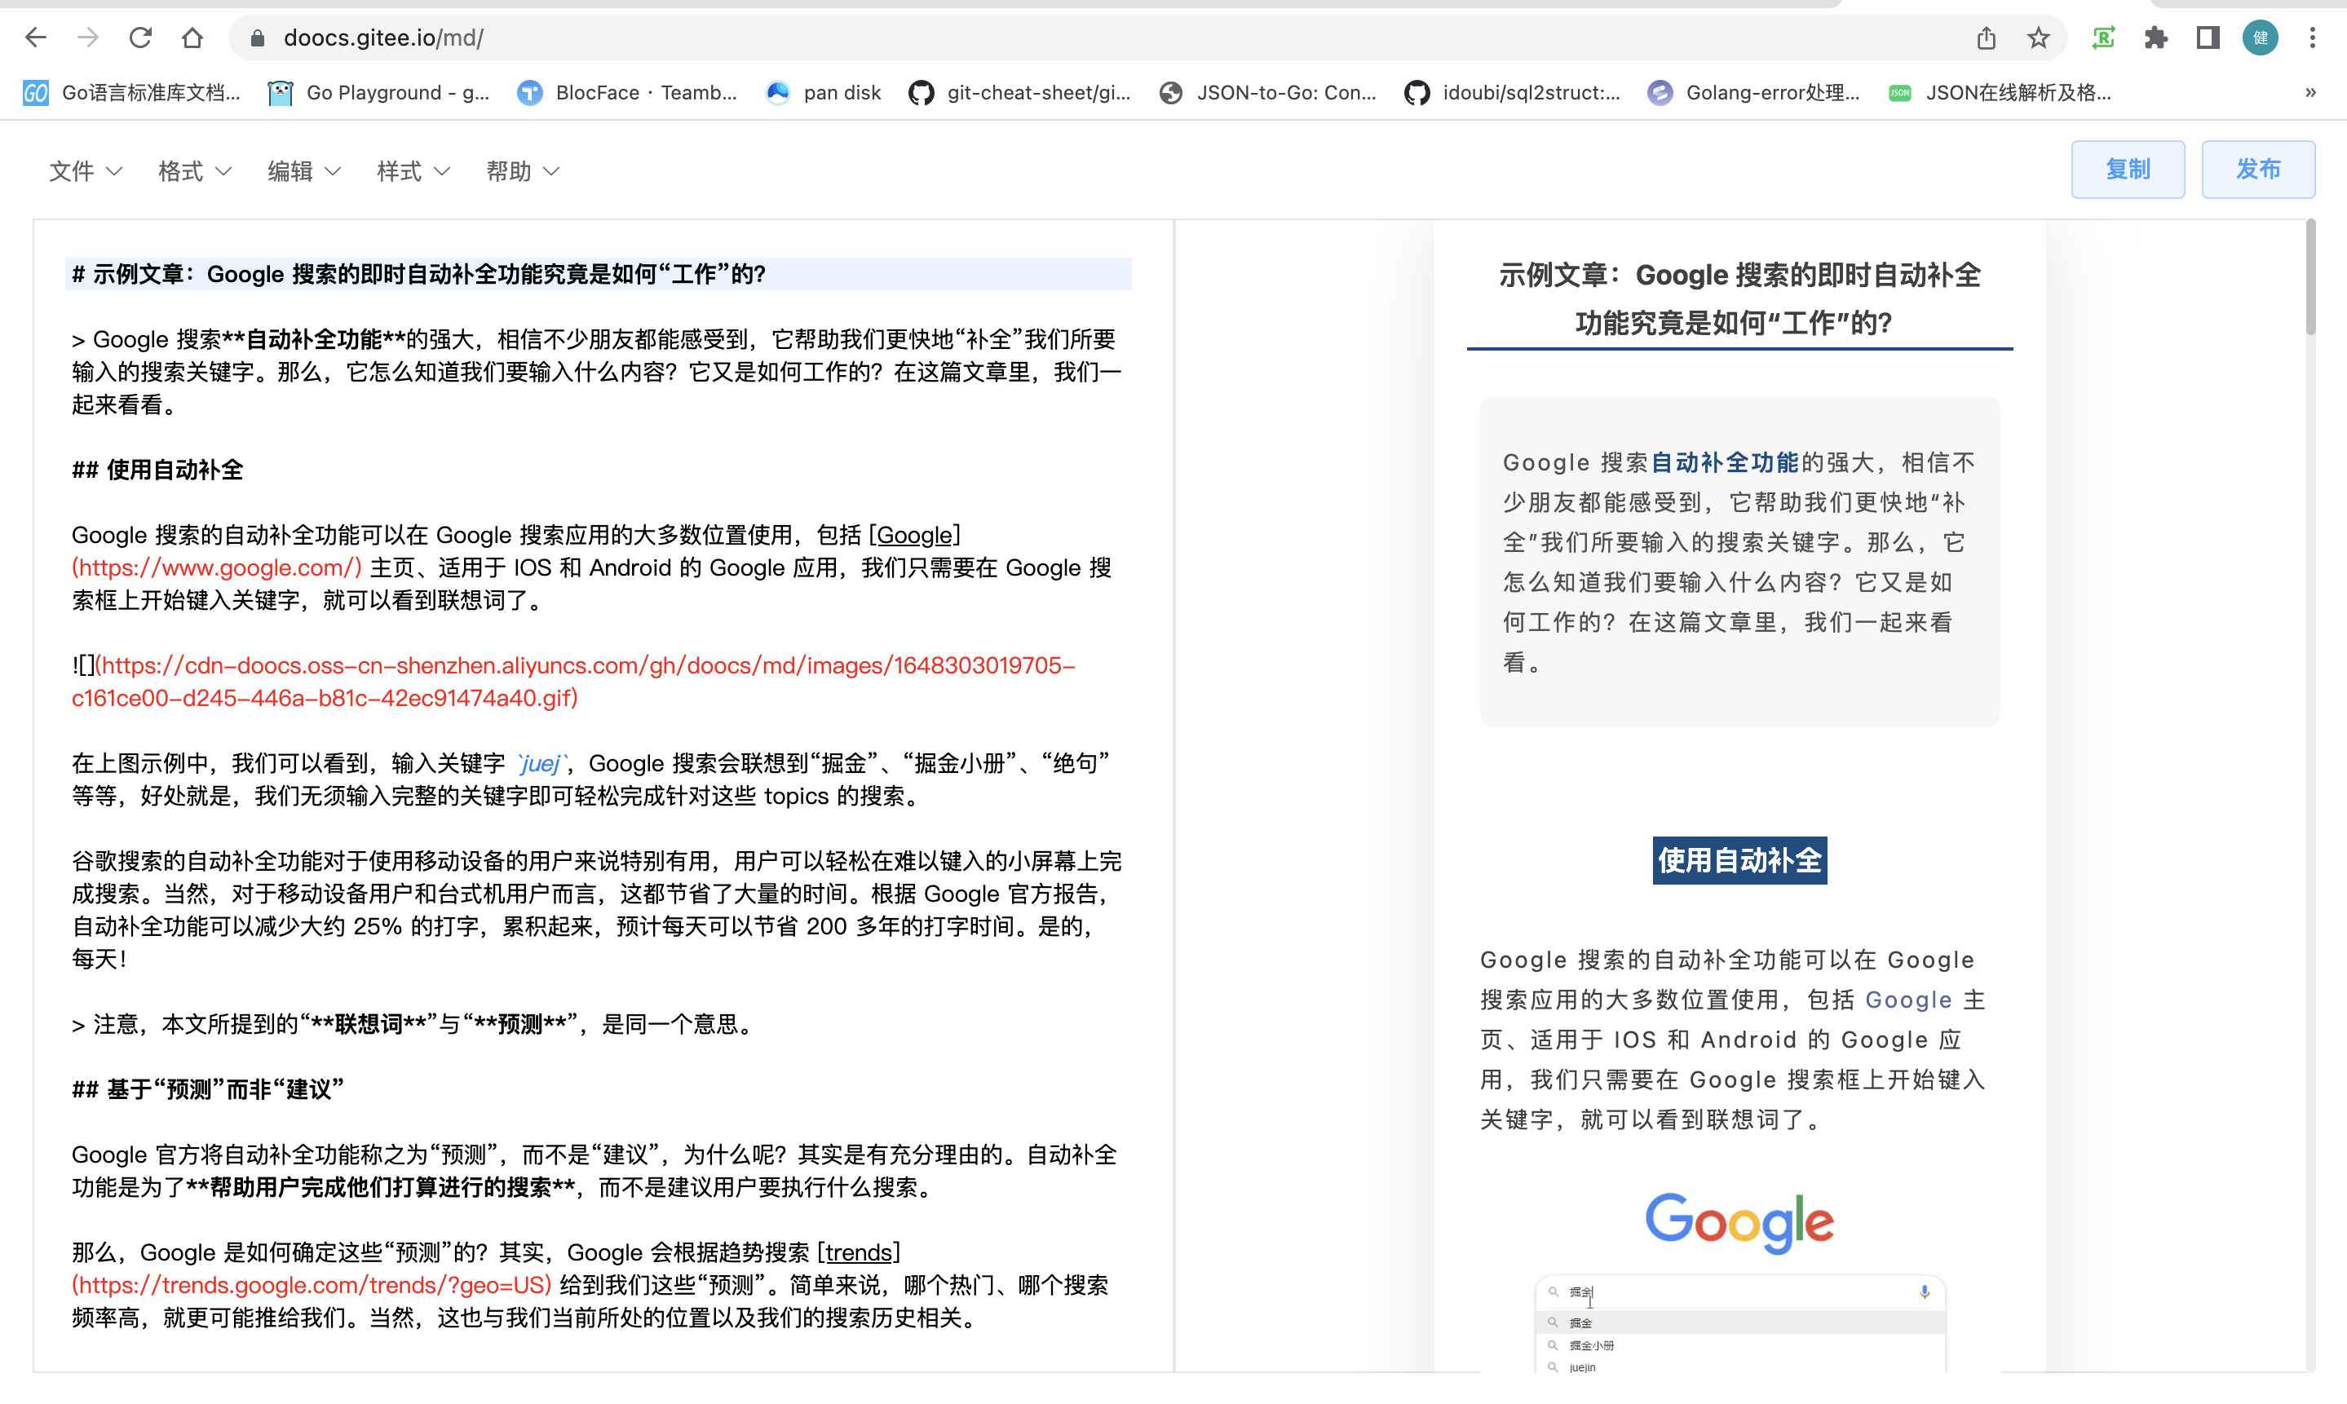
Task: Open the extensions puzzle icon
Action: (2156, 38)
